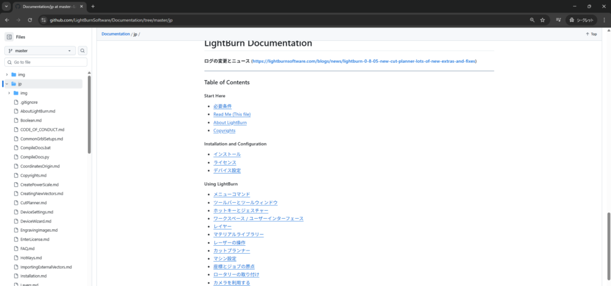
Task: Go back using the browser back arrow
Action: [x=7, y=20]
